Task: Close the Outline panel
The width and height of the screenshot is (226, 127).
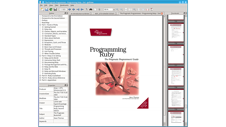Action: click(67, 13)
